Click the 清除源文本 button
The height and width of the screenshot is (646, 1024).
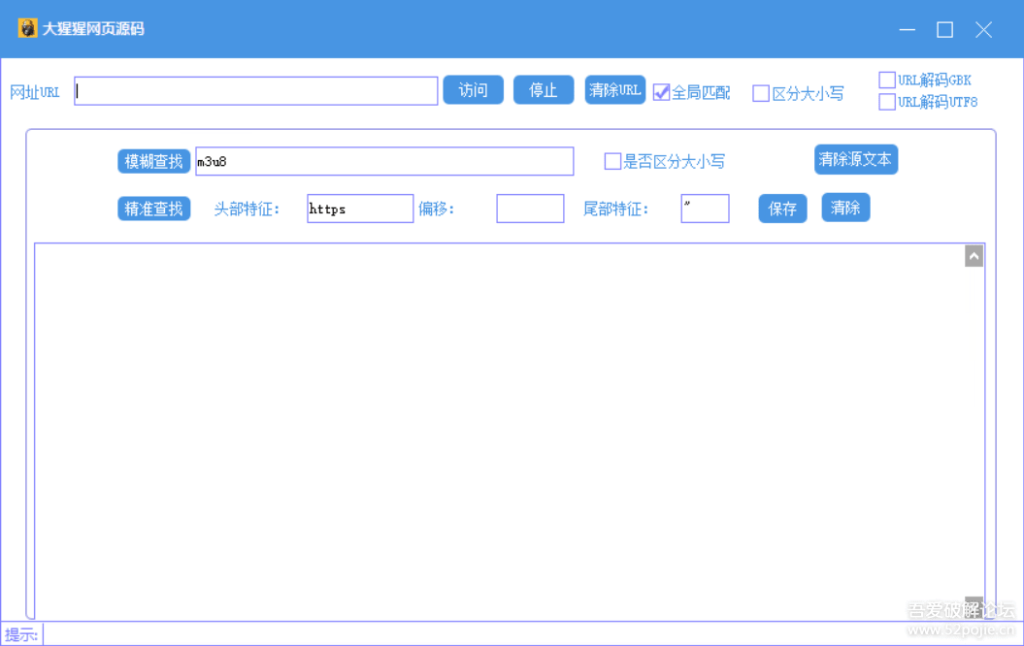pos(855,160)
